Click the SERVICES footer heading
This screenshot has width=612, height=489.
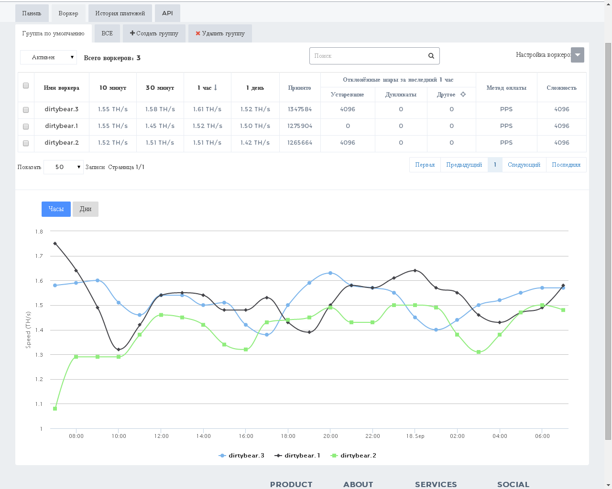[436, 484]
